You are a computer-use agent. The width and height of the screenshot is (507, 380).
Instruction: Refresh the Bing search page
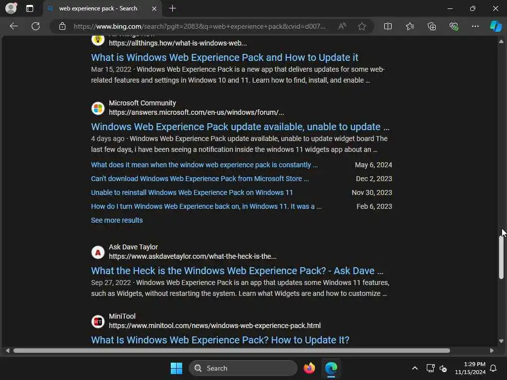point(36,26)
